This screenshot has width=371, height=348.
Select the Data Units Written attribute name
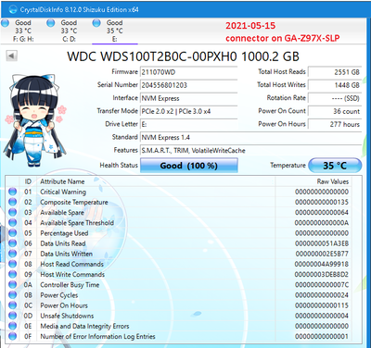coord(67,254)
